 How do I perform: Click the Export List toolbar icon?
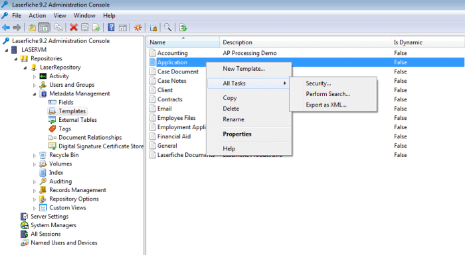point(96,28)
